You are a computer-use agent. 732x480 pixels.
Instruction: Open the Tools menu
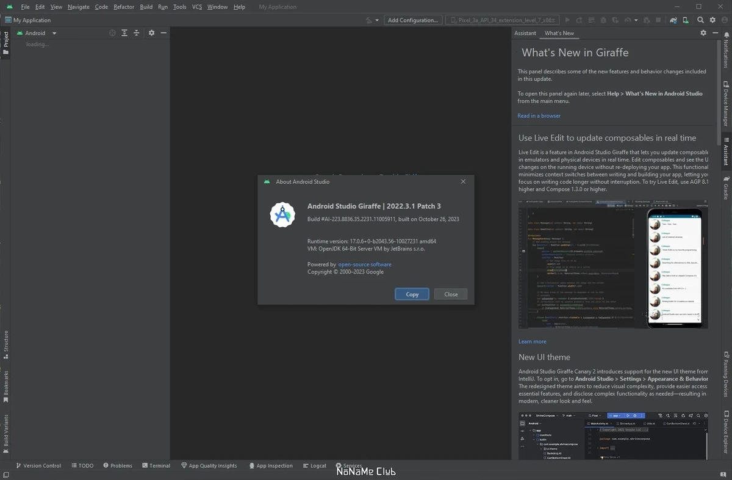click(x=179, y=7)
